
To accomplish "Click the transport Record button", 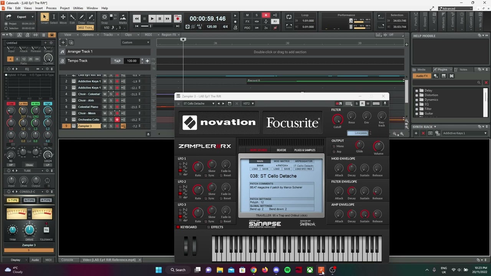I will [177, 18].
